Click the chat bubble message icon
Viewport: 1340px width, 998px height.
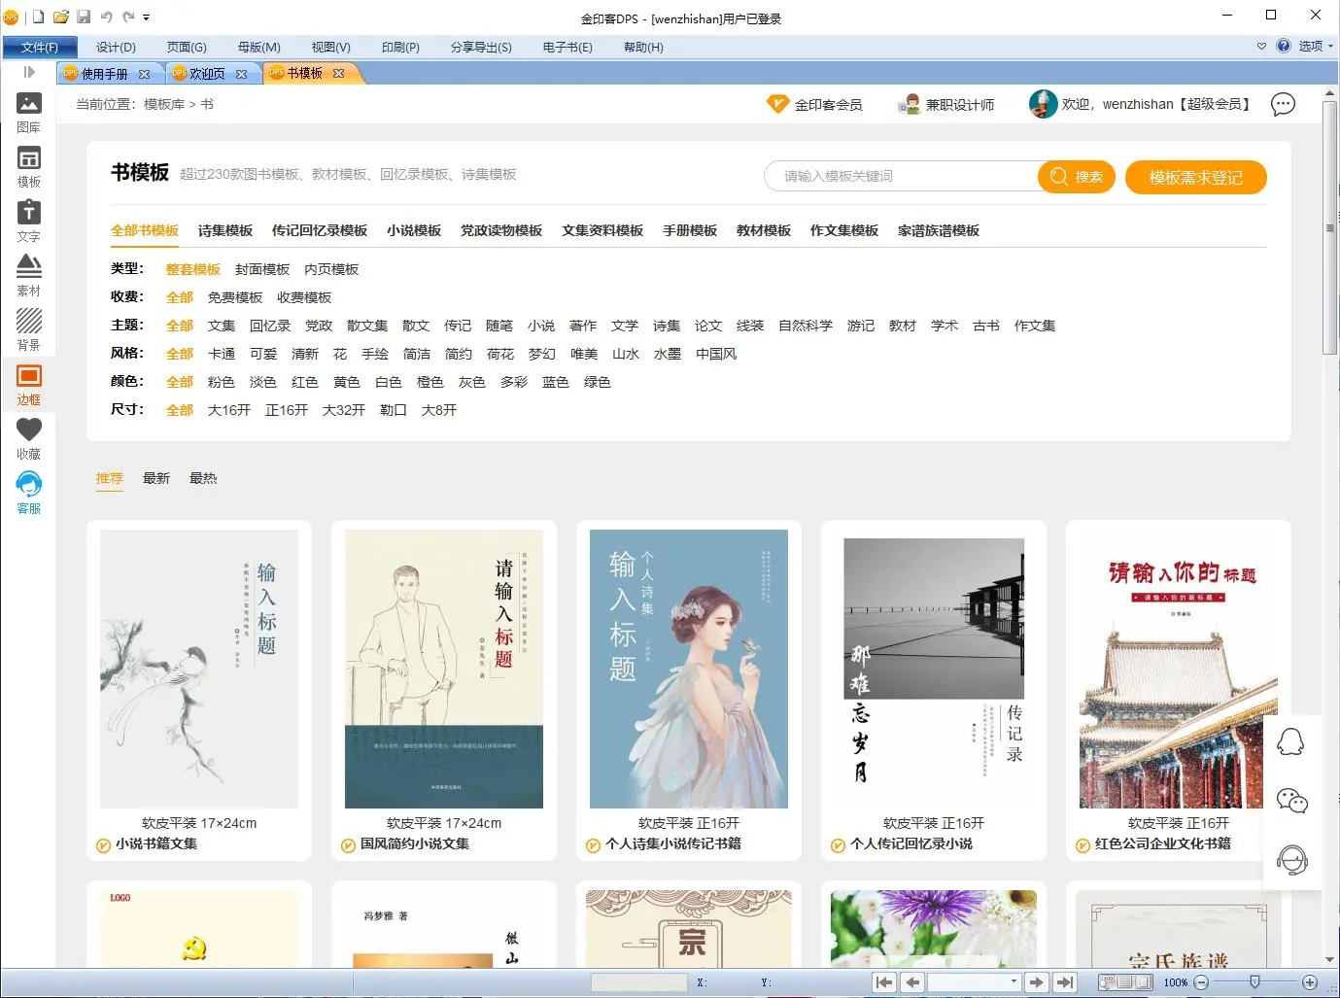pyautogui.click(x=1283, y=104)
